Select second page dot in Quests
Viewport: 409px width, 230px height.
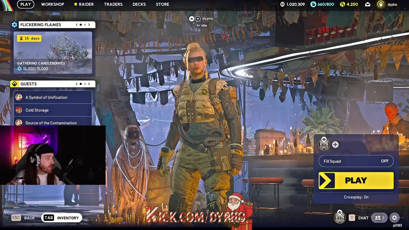pos(85,84)
